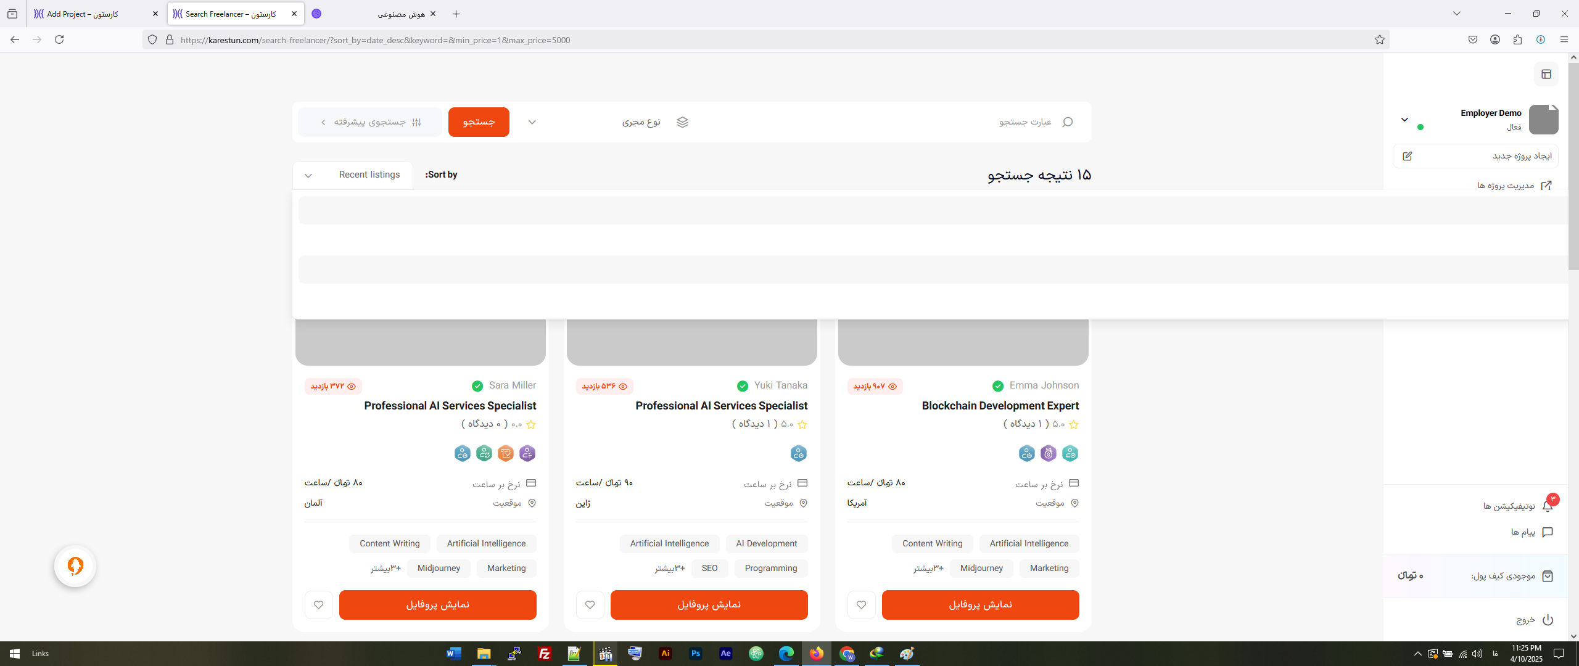The height and width of the screenshot is (666, 1579).
Task: Favorite Sara Miller with heart button
Action: (x=319, y=605)
